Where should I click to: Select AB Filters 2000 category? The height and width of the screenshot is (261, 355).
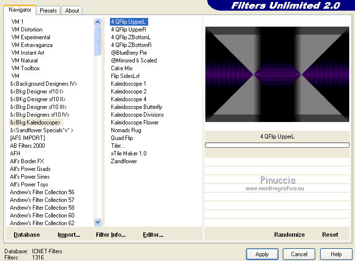click(x=28, y=146)
